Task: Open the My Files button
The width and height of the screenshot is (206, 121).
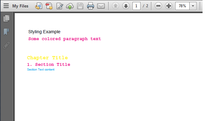Action: point(20,6)
